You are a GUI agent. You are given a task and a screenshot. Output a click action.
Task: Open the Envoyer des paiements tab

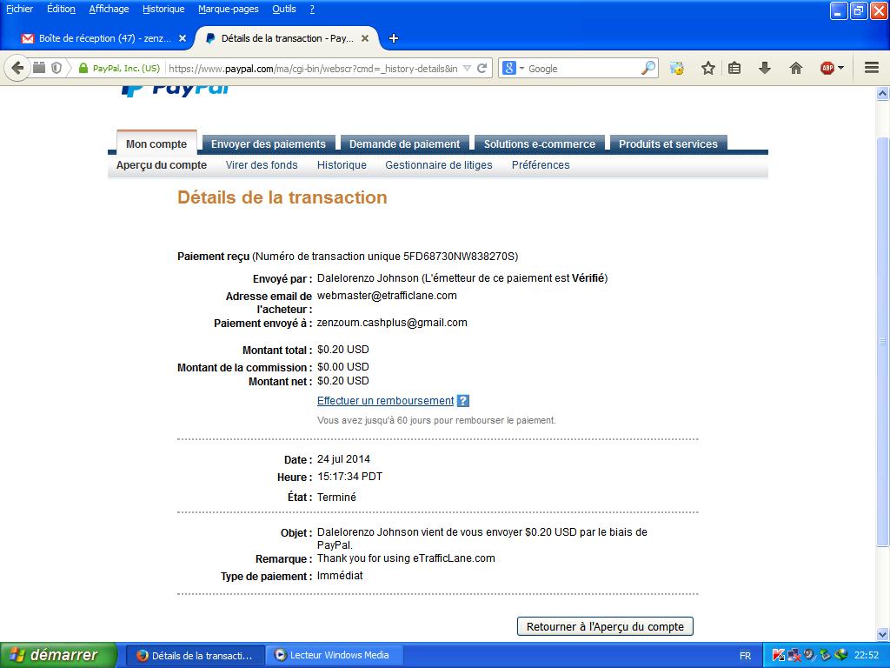[x=269, y=144]
